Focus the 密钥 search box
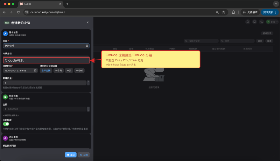Image resolution: width=280 pixels, height=161 pixels. (237, 41)
